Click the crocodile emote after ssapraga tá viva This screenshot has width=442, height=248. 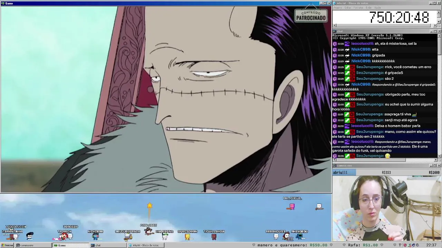click(414, 114)
